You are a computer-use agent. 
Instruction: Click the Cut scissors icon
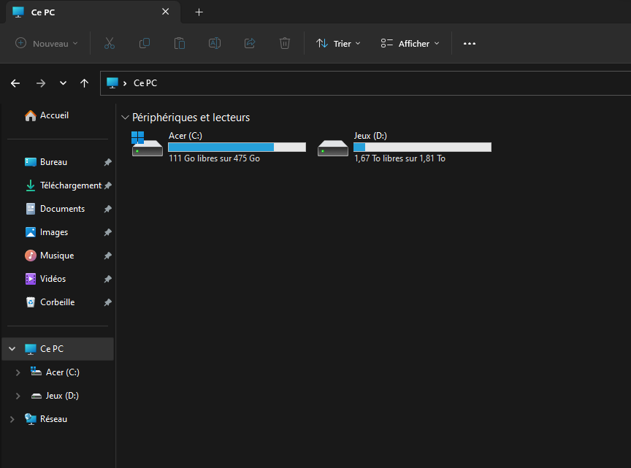pyautogui.click(x=110, y=44)
